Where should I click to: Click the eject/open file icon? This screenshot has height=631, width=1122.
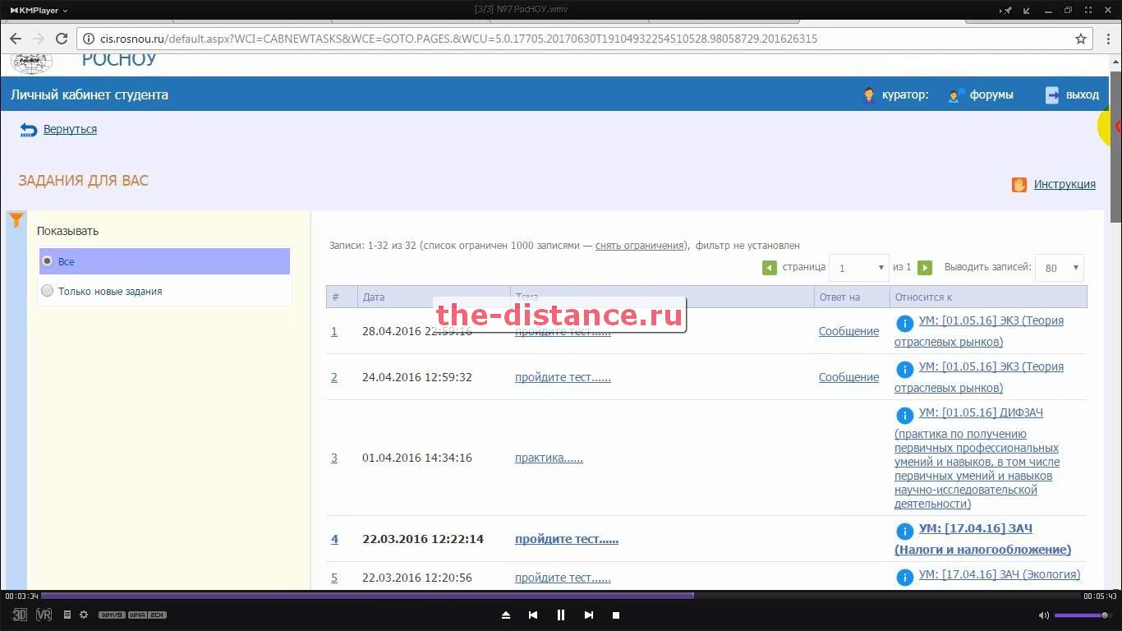pyautogui.click(x=506, y=615)
